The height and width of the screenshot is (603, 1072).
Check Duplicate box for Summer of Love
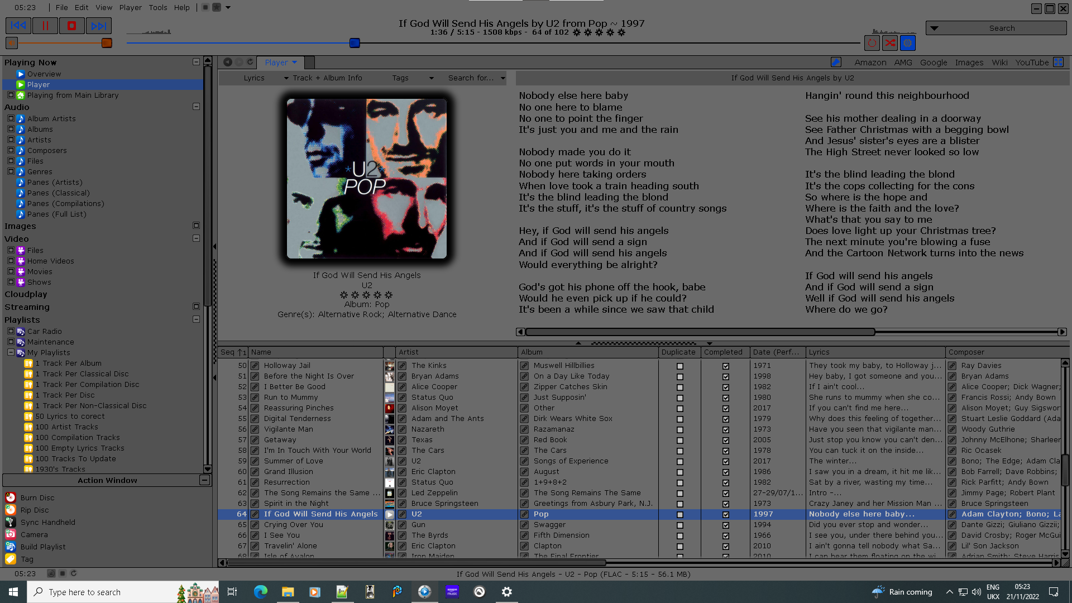pos(679,462)
